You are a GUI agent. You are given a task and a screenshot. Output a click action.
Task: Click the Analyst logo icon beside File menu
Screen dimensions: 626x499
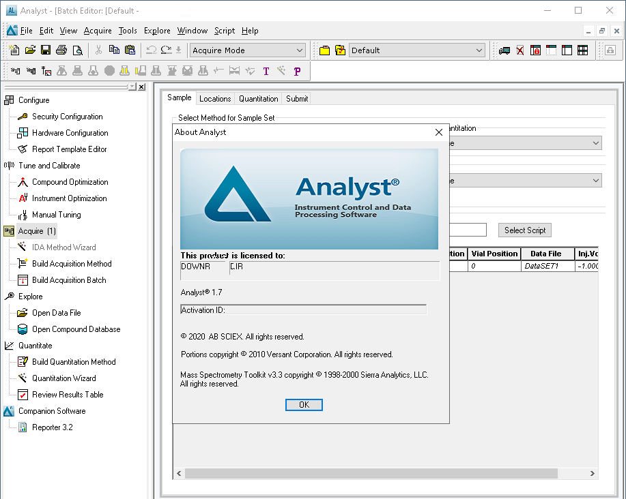(12, 30)
